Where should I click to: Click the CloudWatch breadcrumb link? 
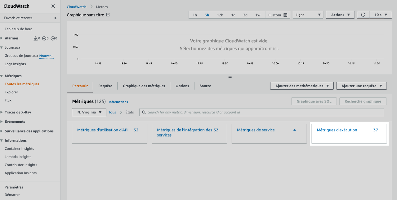point(77,7)
